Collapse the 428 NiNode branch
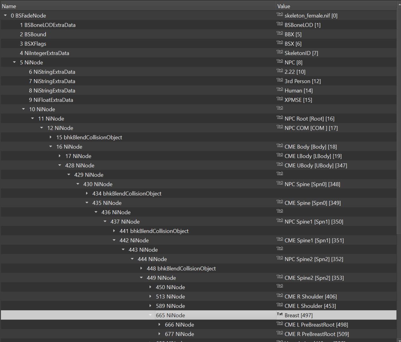 (x=60, y=165)
